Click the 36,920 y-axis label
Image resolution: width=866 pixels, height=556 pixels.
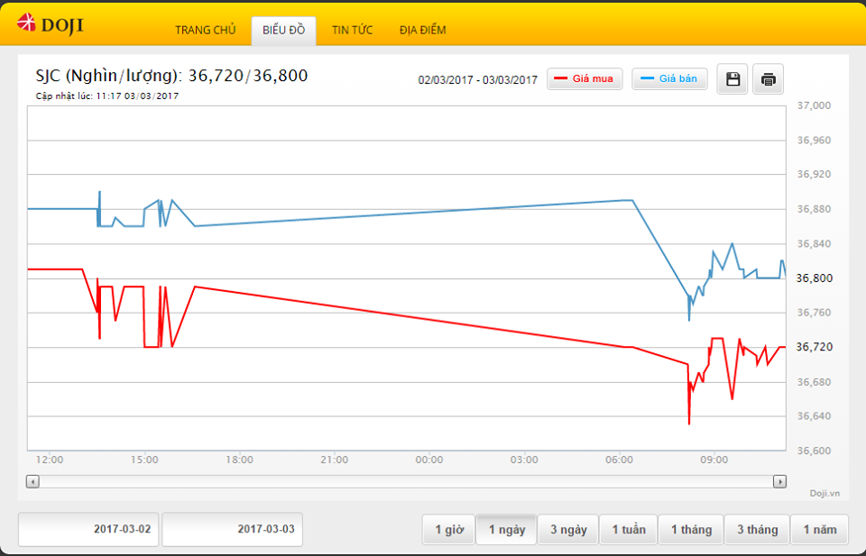pyautogui.click(x=814, y=174)
